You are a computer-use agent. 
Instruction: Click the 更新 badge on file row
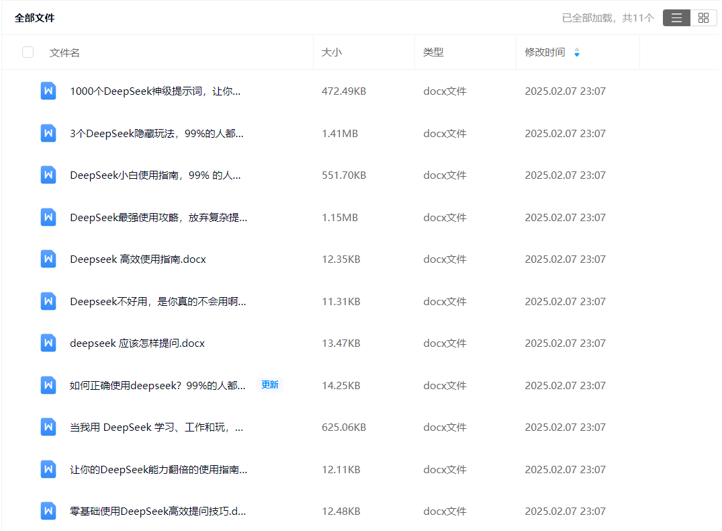coord(270,385)
